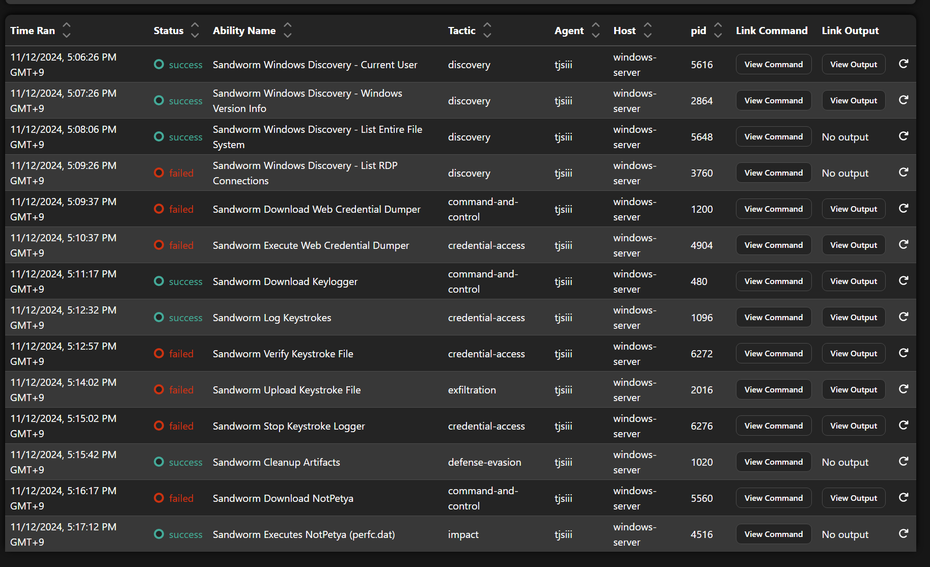Rerun the Sandworm Windows Discovery - Current User ability
This screenshot has width=930, height=567.
point(904,64)
